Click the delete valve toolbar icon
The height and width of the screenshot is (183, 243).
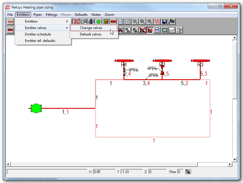click(x=121, y=30)
